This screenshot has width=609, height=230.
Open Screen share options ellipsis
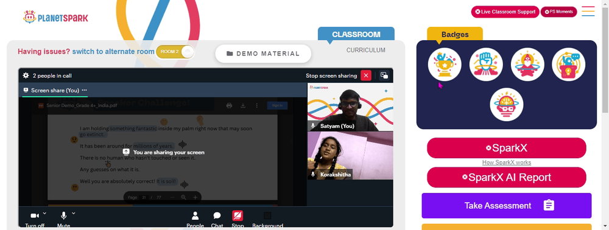click(84, 90)
